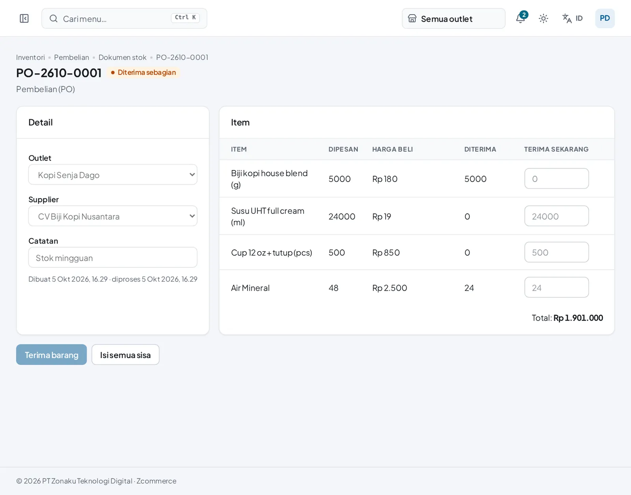Click the DIPESAN column header
The image size is (631, 495).
[x=343, y=149]
